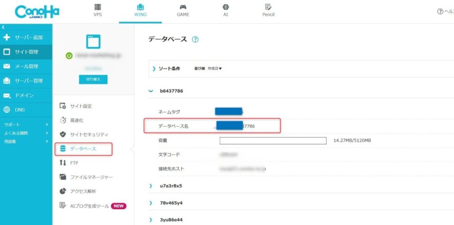Screen dimensions: 454x225
Task: Go to サイトセキュリティ shield item
Action: coord(89,134)
